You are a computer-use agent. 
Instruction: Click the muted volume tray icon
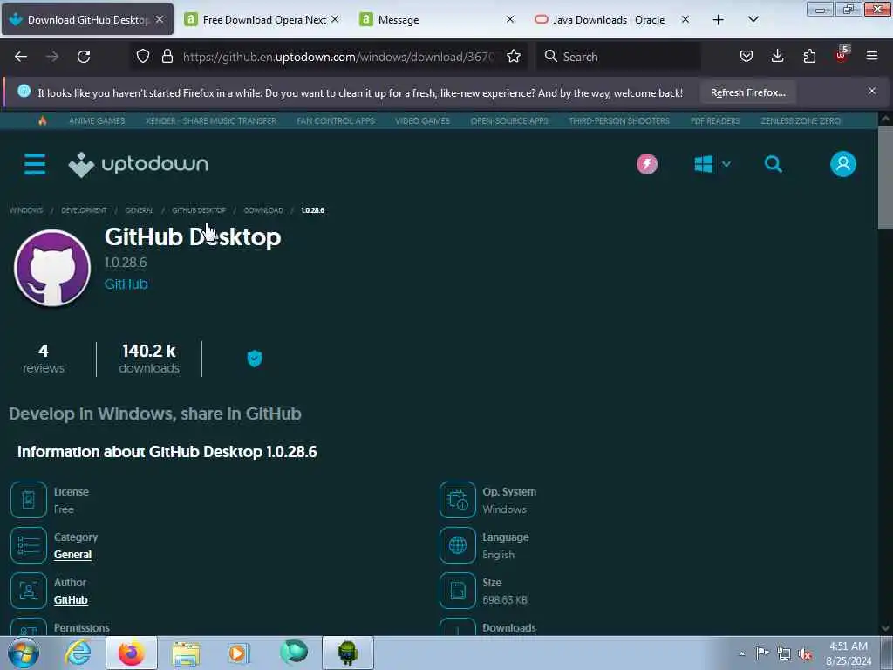point(805,653)
